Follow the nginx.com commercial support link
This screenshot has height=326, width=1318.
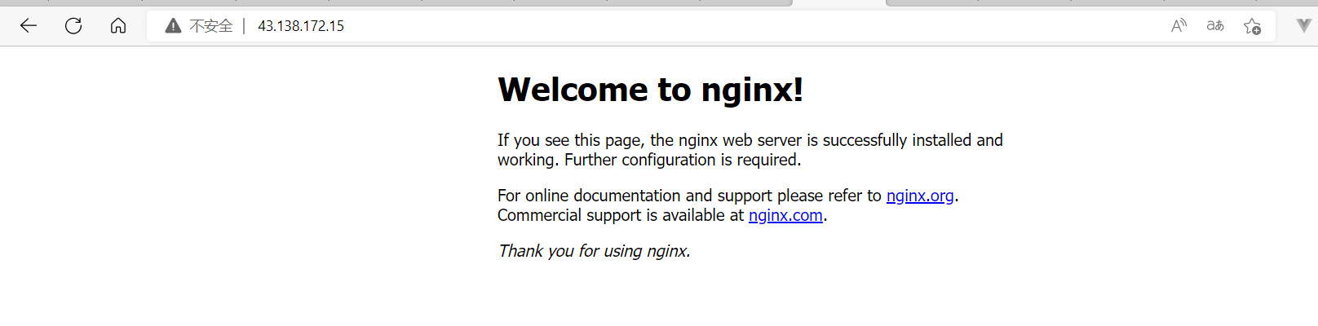pos(785,215)
